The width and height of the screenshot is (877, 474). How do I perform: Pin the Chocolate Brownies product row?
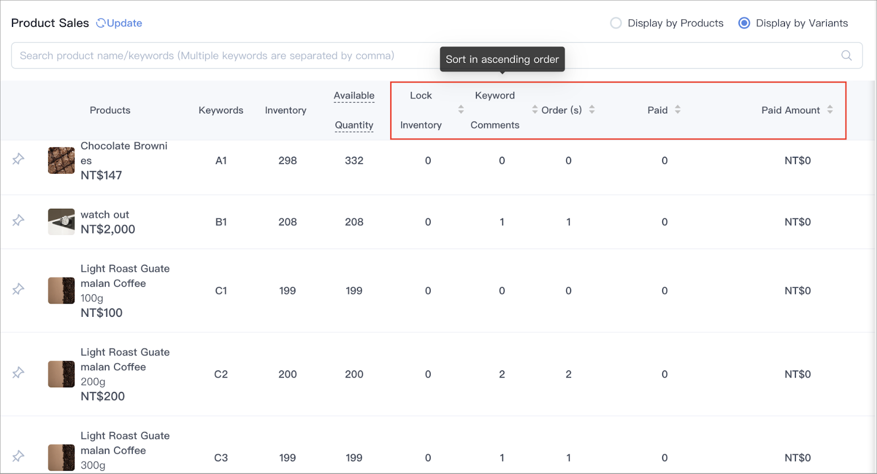[x=18, y=159]
